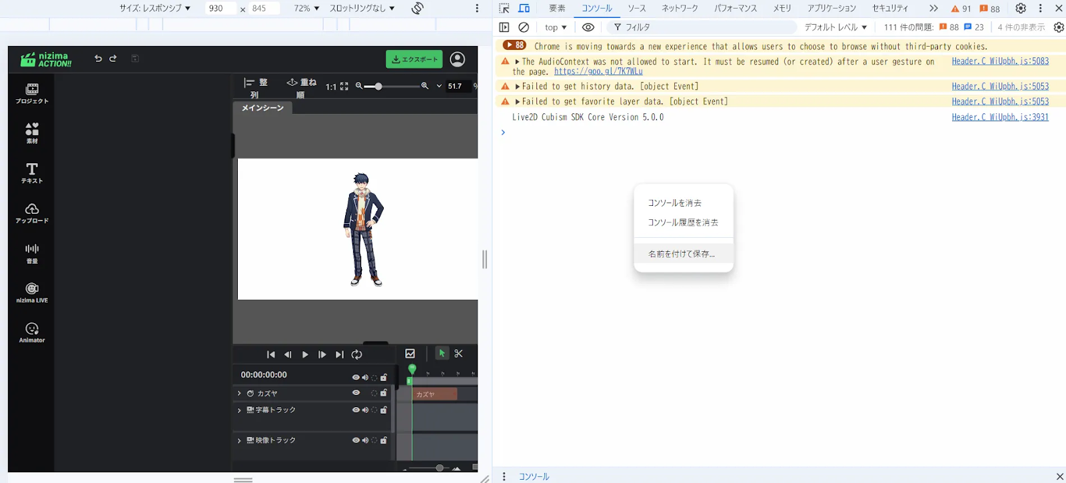This screenshot has width=1066, height=483.
Task: Choose 名前を付けて保存 from context menu
Action: pyautogui.click(x=682, y=254)
